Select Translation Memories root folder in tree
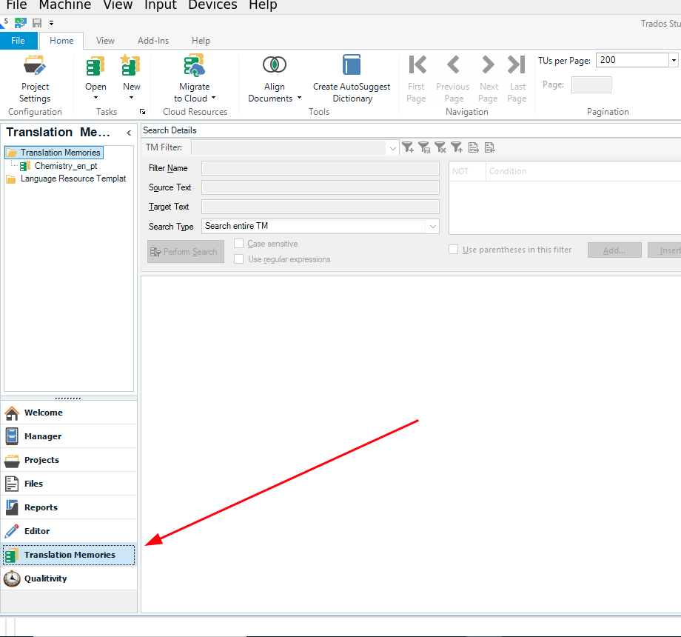 tap(54, 153)
